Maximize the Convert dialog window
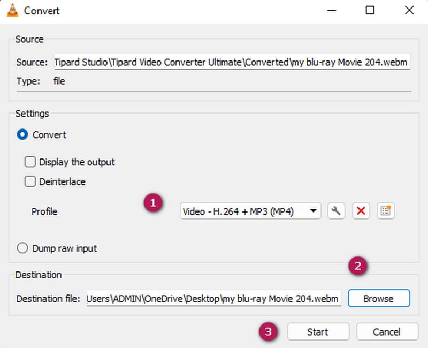The height and width of the screenshot is (348, 428). pos(370,11)
